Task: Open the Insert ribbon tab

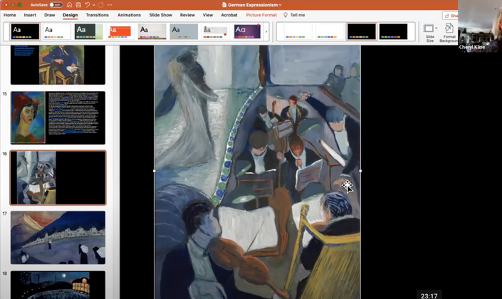Action: click(x=30, y=15)
